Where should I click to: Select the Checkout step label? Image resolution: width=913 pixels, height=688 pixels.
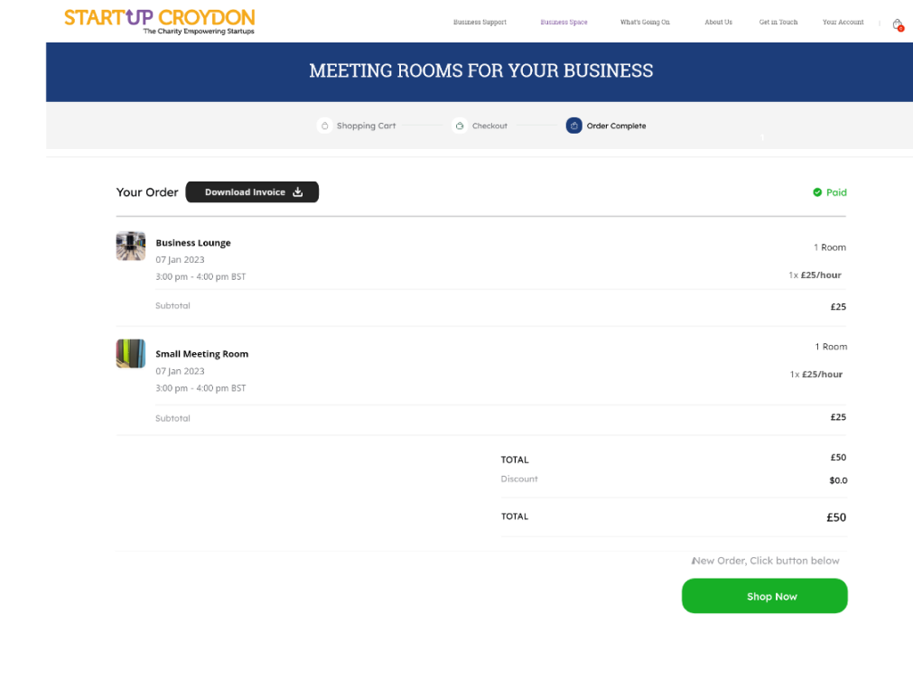[489, 126]
